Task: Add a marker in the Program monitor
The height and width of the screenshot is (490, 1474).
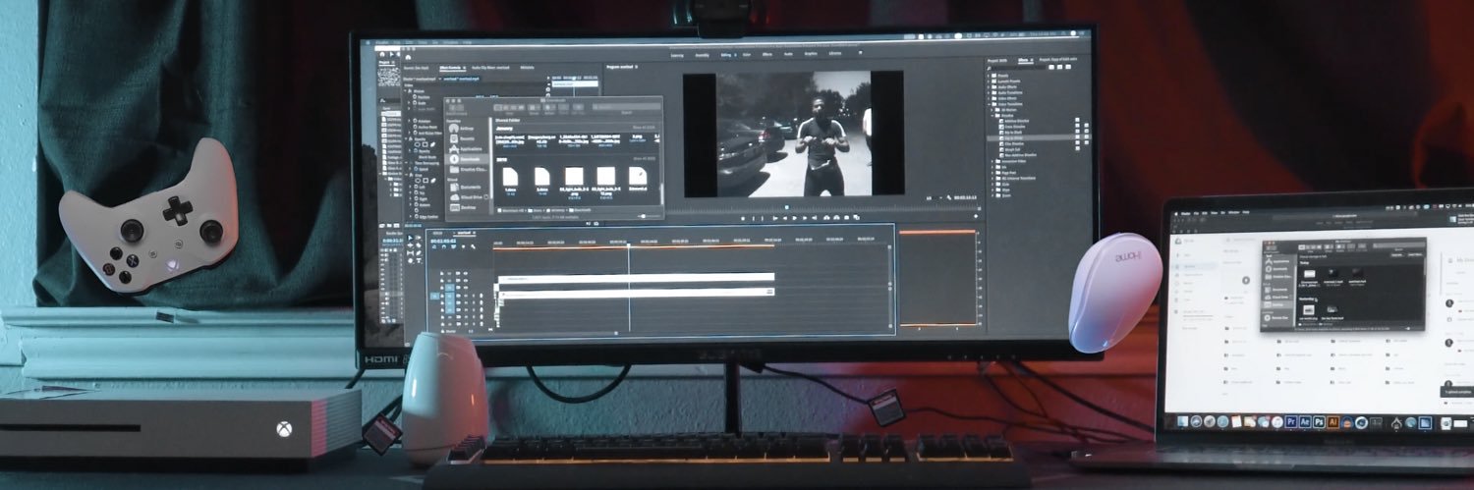Action: (x=743, y=218)
